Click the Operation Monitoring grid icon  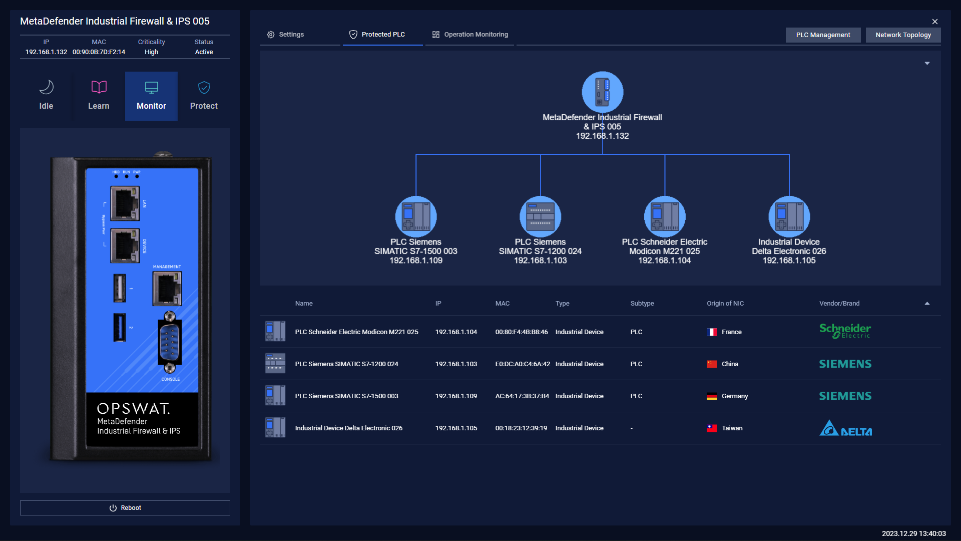click(x=436, y=35)
